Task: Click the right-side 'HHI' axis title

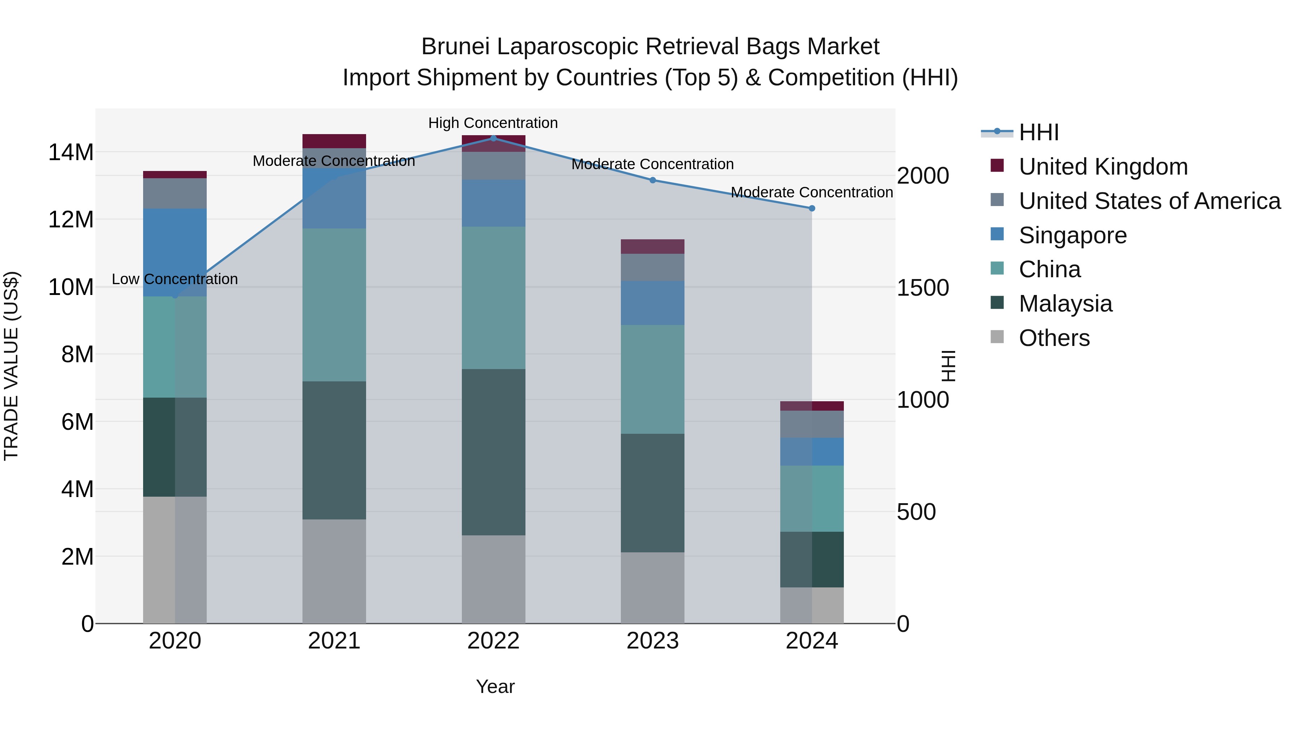Action: coord(949,366)
